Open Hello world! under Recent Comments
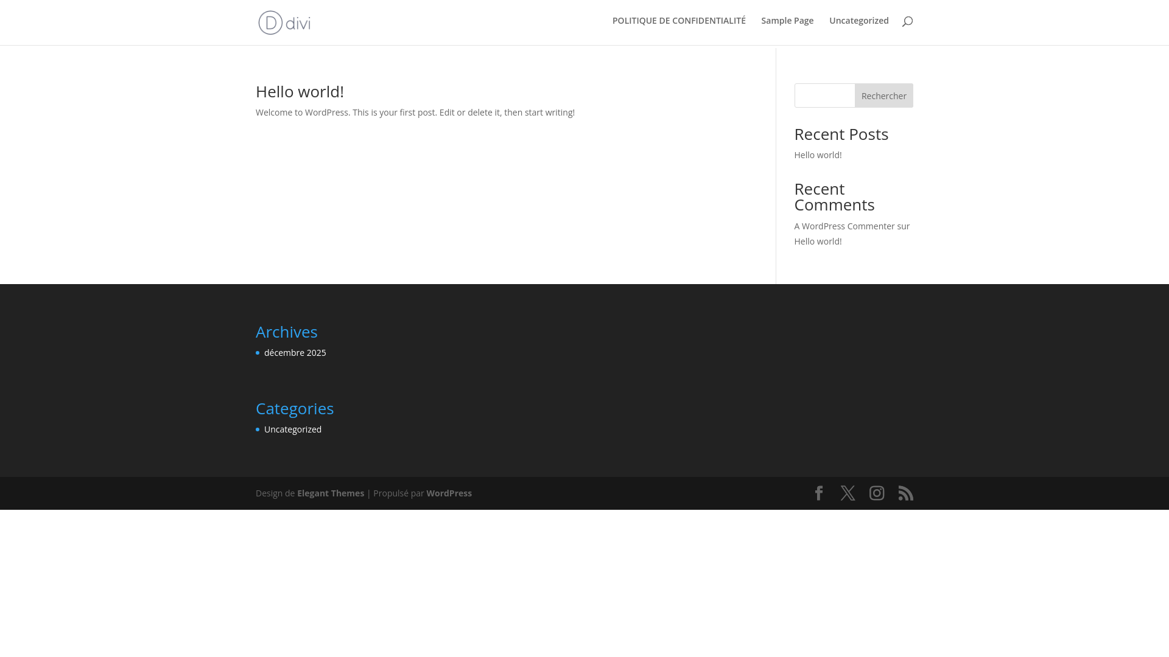Screen dimensions: 1169x657 coord(818,242)
